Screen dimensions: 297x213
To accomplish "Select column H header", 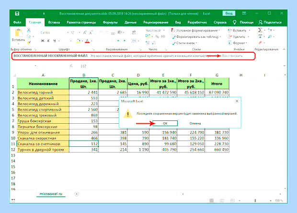I will pyautogui.click(x=241, y=75).
